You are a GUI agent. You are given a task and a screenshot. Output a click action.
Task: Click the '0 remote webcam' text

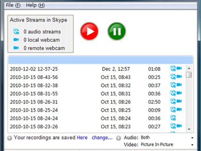(44, 48)
